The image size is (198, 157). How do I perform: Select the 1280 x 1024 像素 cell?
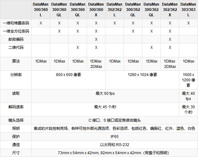(x=142, y=75)
